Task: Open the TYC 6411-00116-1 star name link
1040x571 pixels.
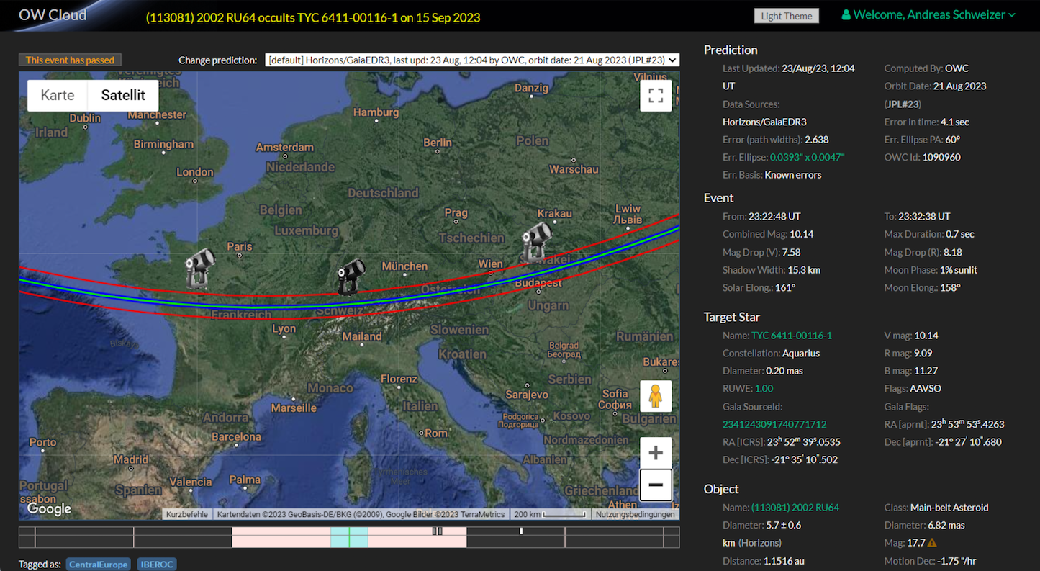Action: tap(791, 336)
